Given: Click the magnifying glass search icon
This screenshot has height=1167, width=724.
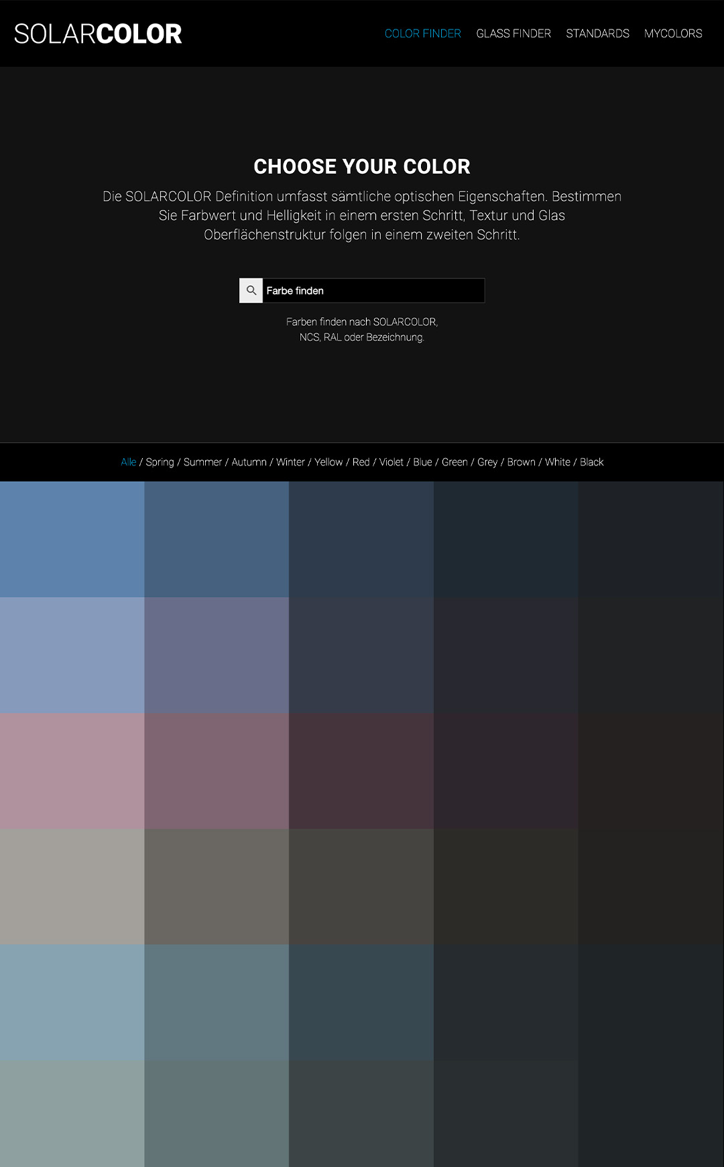Looking at the screenshot, I should coord(251,290).
